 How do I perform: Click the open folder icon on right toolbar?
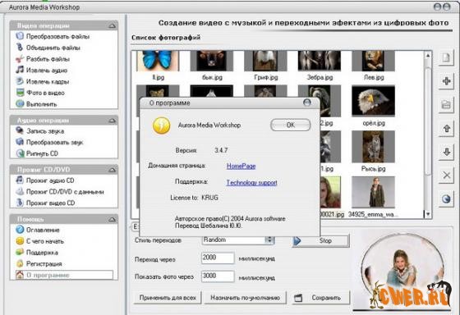446,104
